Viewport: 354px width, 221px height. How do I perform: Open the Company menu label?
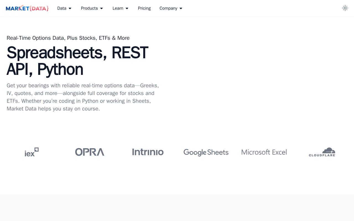click(x=168, y=8)
